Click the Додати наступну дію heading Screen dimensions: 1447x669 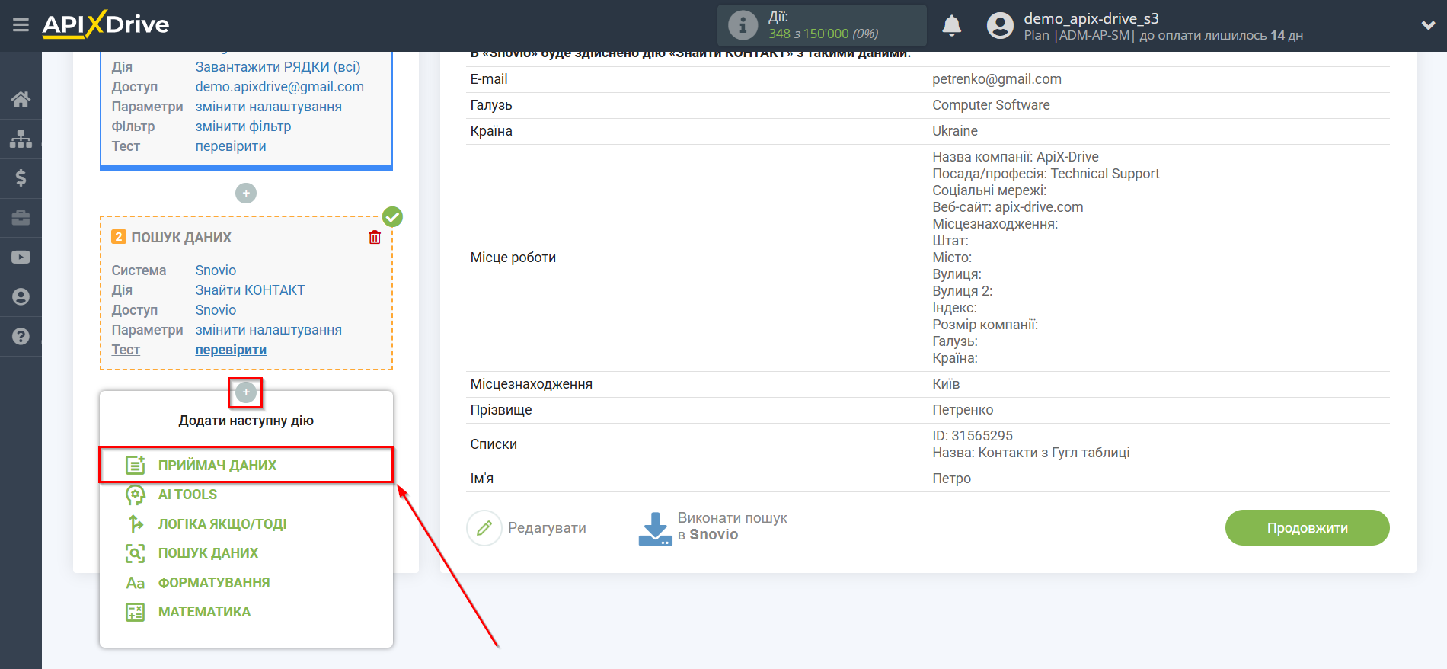tap(246, 421)
